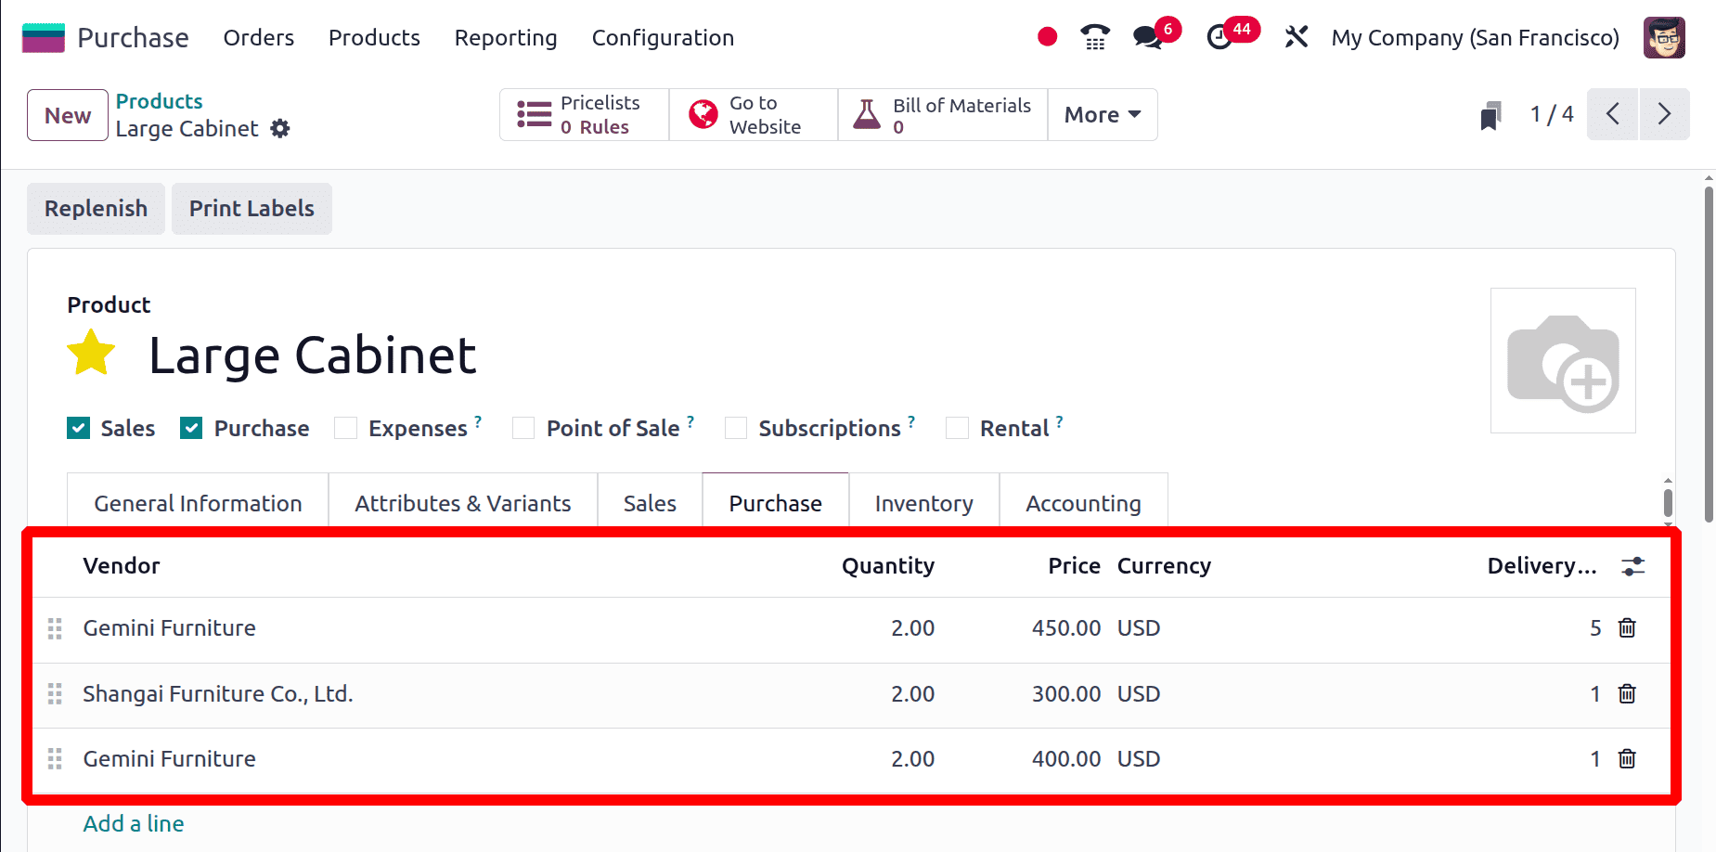The image size is (1716, 852).
Task: Open the Activities clock icon showing 44
Action: pos(1220,37)
